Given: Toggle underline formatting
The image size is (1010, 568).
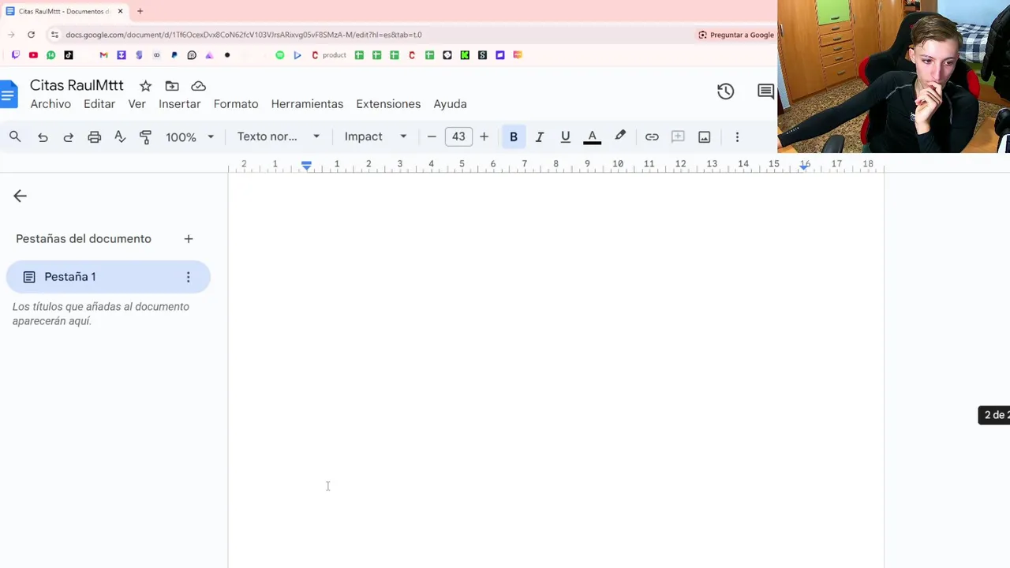Looking at the screenshot, I should (566, 137).
